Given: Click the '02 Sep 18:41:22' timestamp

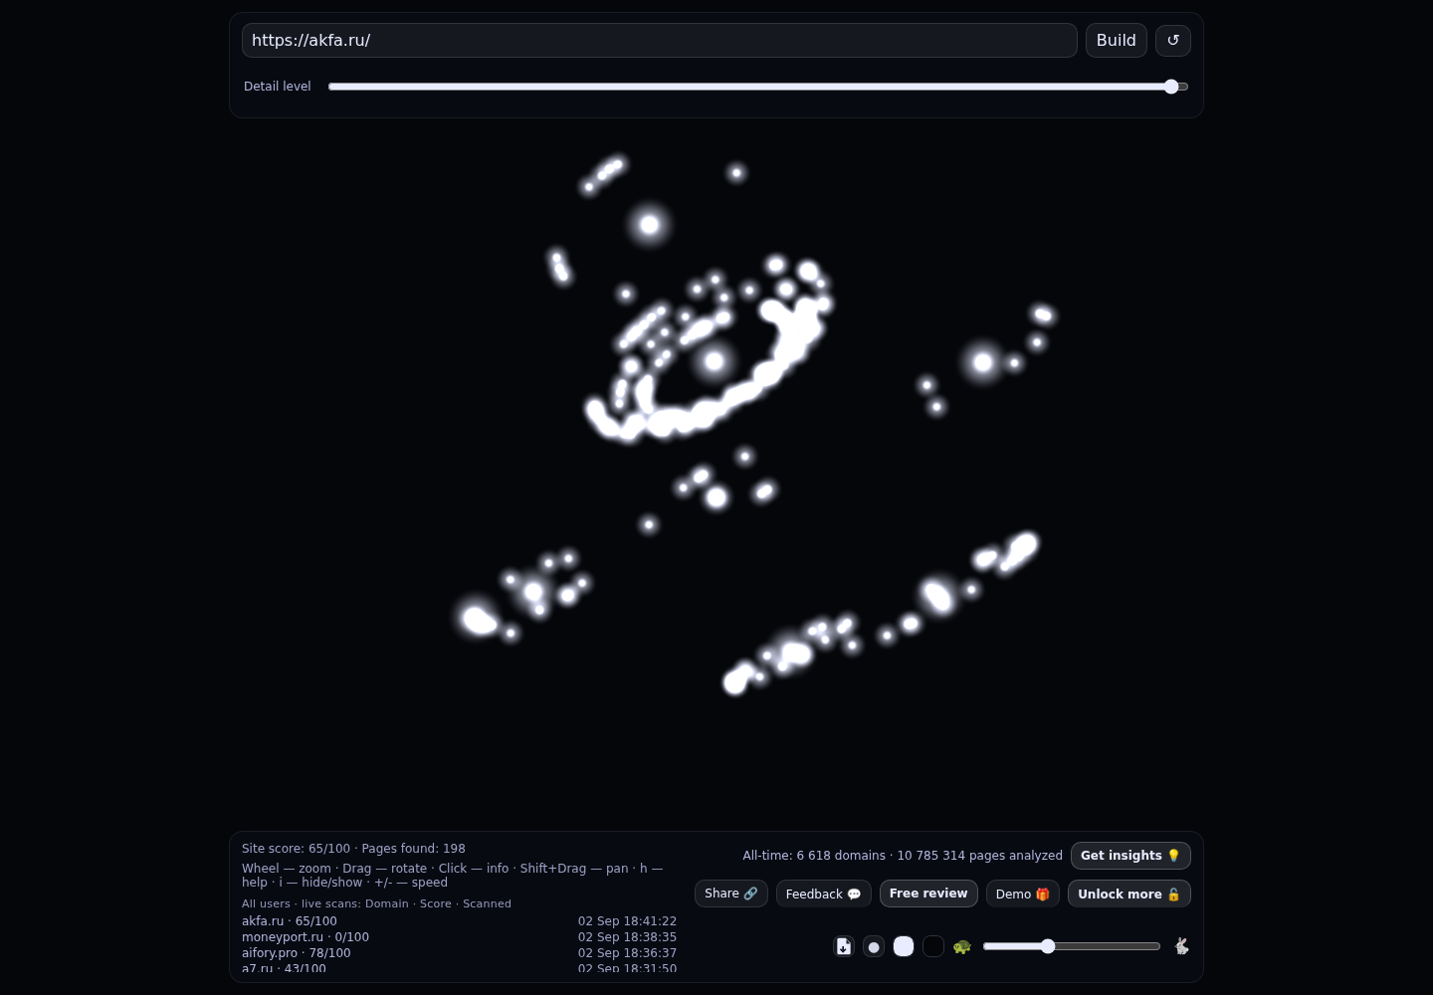Looking at the screenshot, I should 627,921.
